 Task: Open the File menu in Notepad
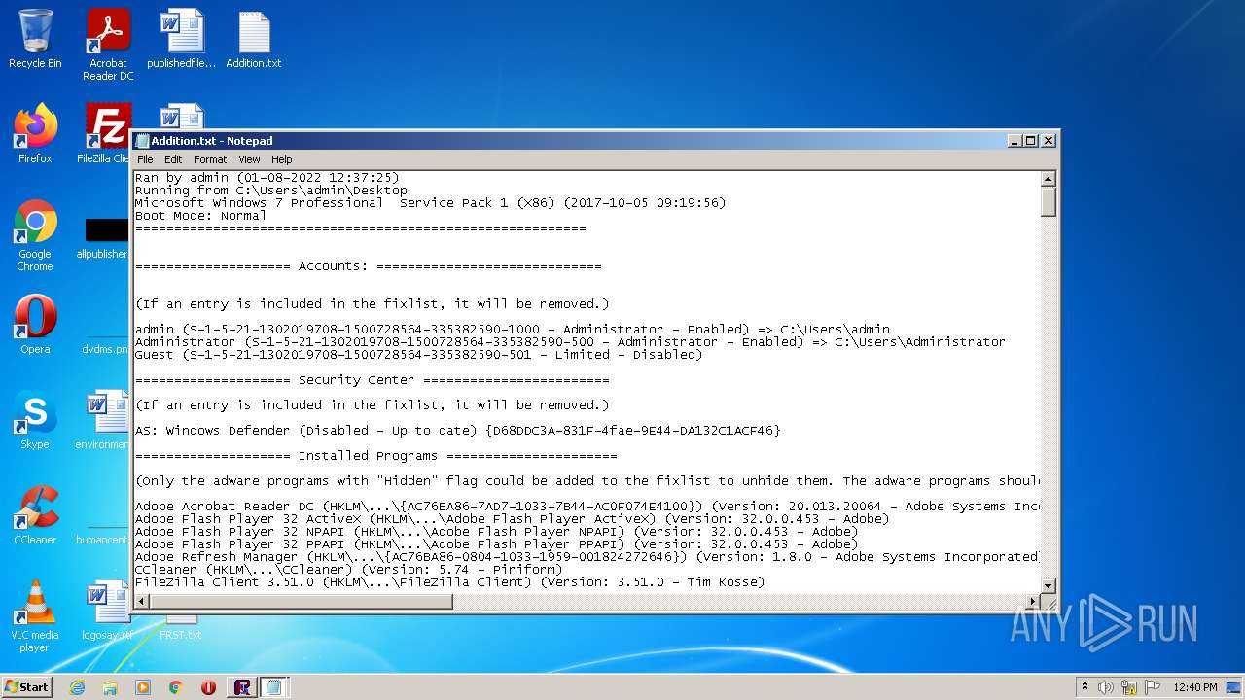point(145,159)
